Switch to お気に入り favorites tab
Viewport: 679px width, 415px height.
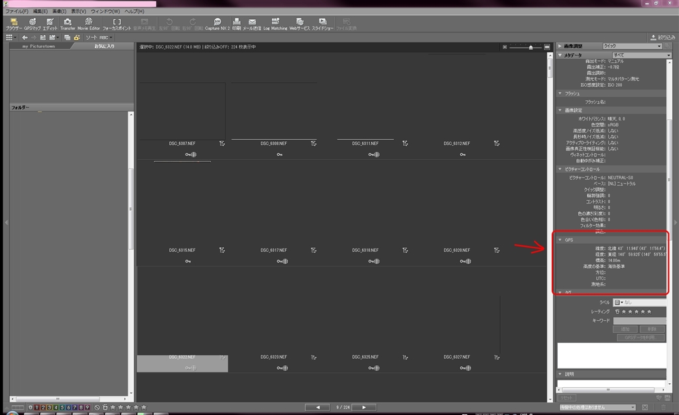point(104,46)
